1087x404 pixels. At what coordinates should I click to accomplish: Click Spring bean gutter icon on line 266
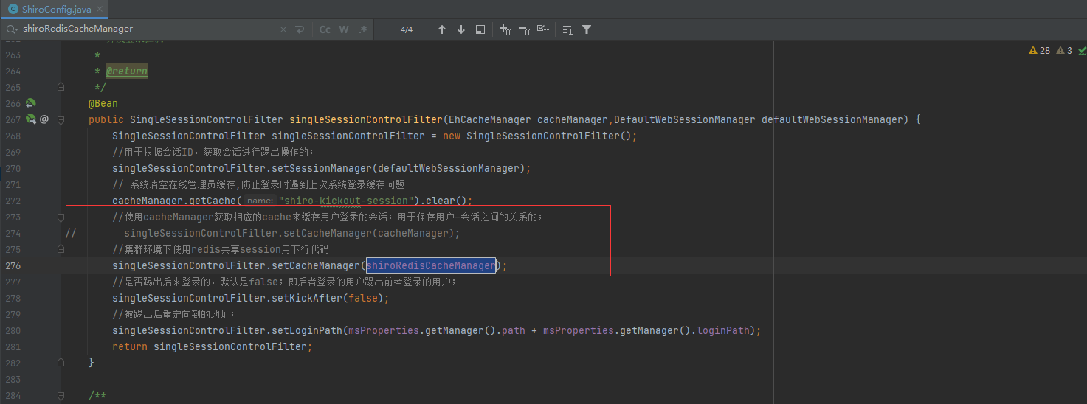(31, 103)
